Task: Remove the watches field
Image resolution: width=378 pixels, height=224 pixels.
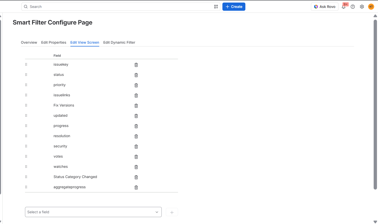Action: tap(136, 167)
